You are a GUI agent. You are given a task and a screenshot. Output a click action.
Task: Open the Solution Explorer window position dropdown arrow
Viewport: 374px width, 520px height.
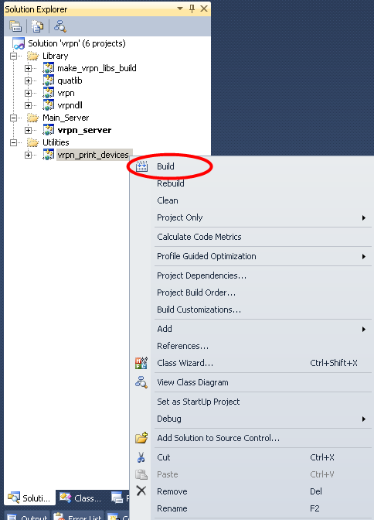point(180,9)
